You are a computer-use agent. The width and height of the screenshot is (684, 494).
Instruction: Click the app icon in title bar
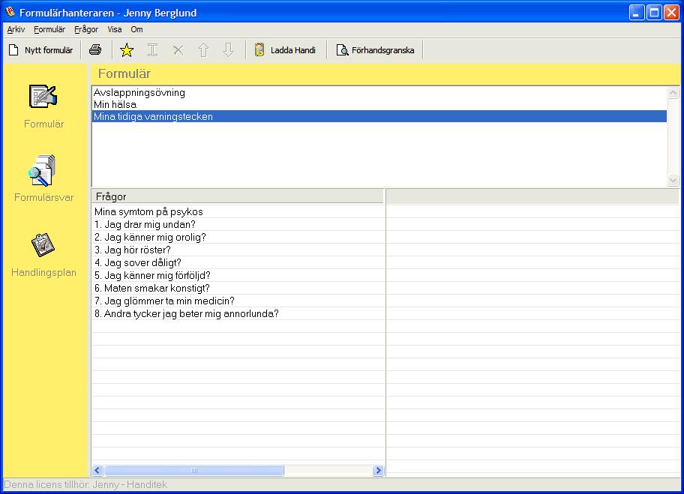point(10,12)
